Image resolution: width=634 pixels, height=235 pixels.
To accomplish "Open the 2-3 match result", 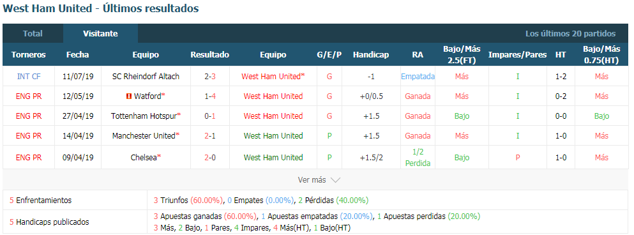I will click(x=210, y=76).
